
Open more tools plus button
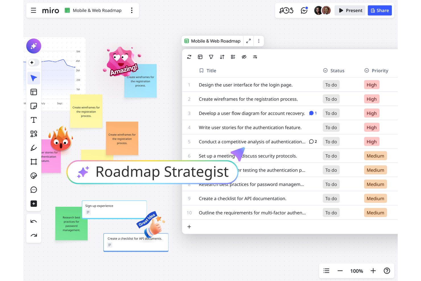34,204
